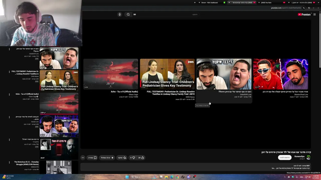The height and width of the screenshot is (180, 321).
Task: Close the (2669) YouTube tab
Action: click(259, 2)
